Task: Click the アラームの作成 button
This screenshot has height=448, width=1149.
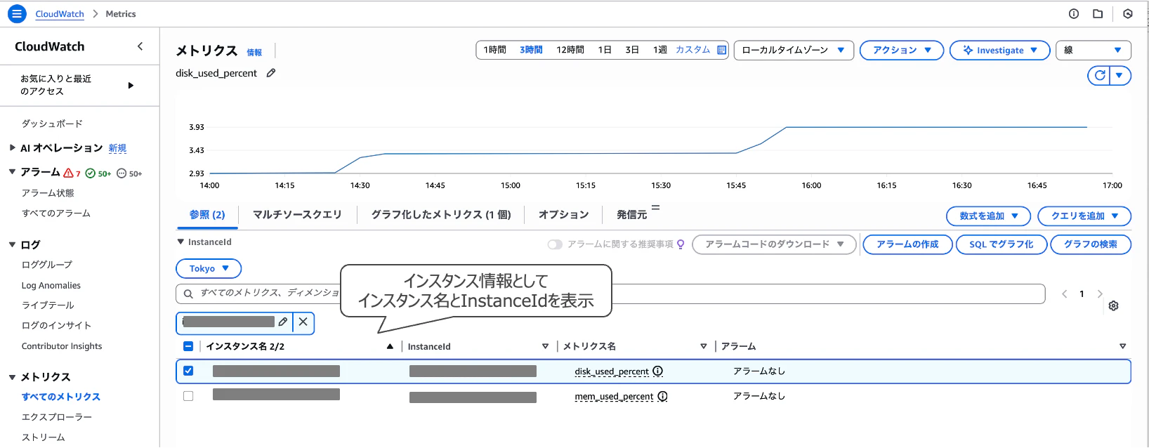Action: [x=907, y=244]
